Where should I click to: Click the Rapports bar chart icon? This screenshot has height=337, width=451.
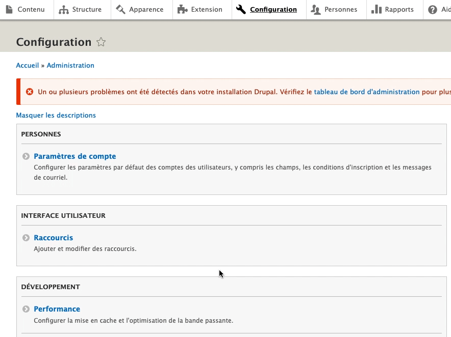click(x=377, y=9)
